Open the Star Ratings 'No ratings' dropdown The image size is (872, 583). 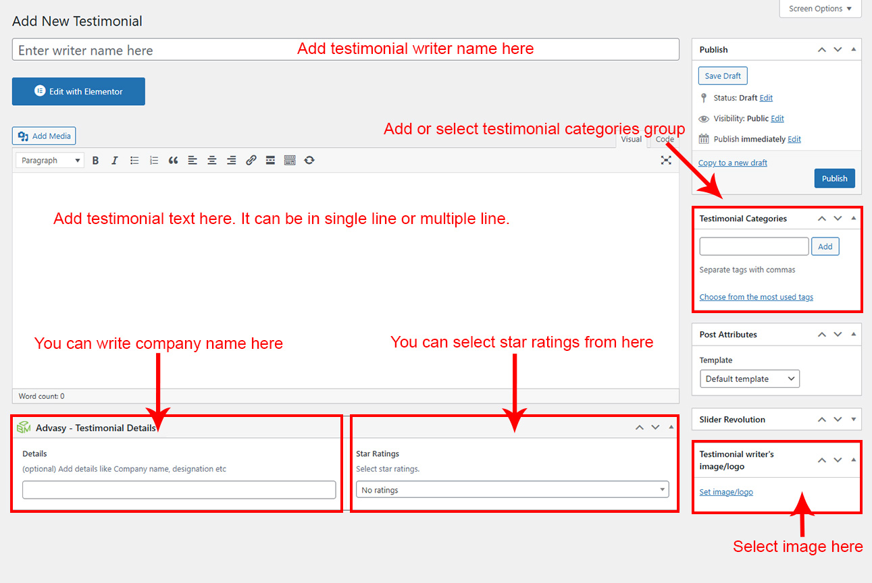click(512, 490)
